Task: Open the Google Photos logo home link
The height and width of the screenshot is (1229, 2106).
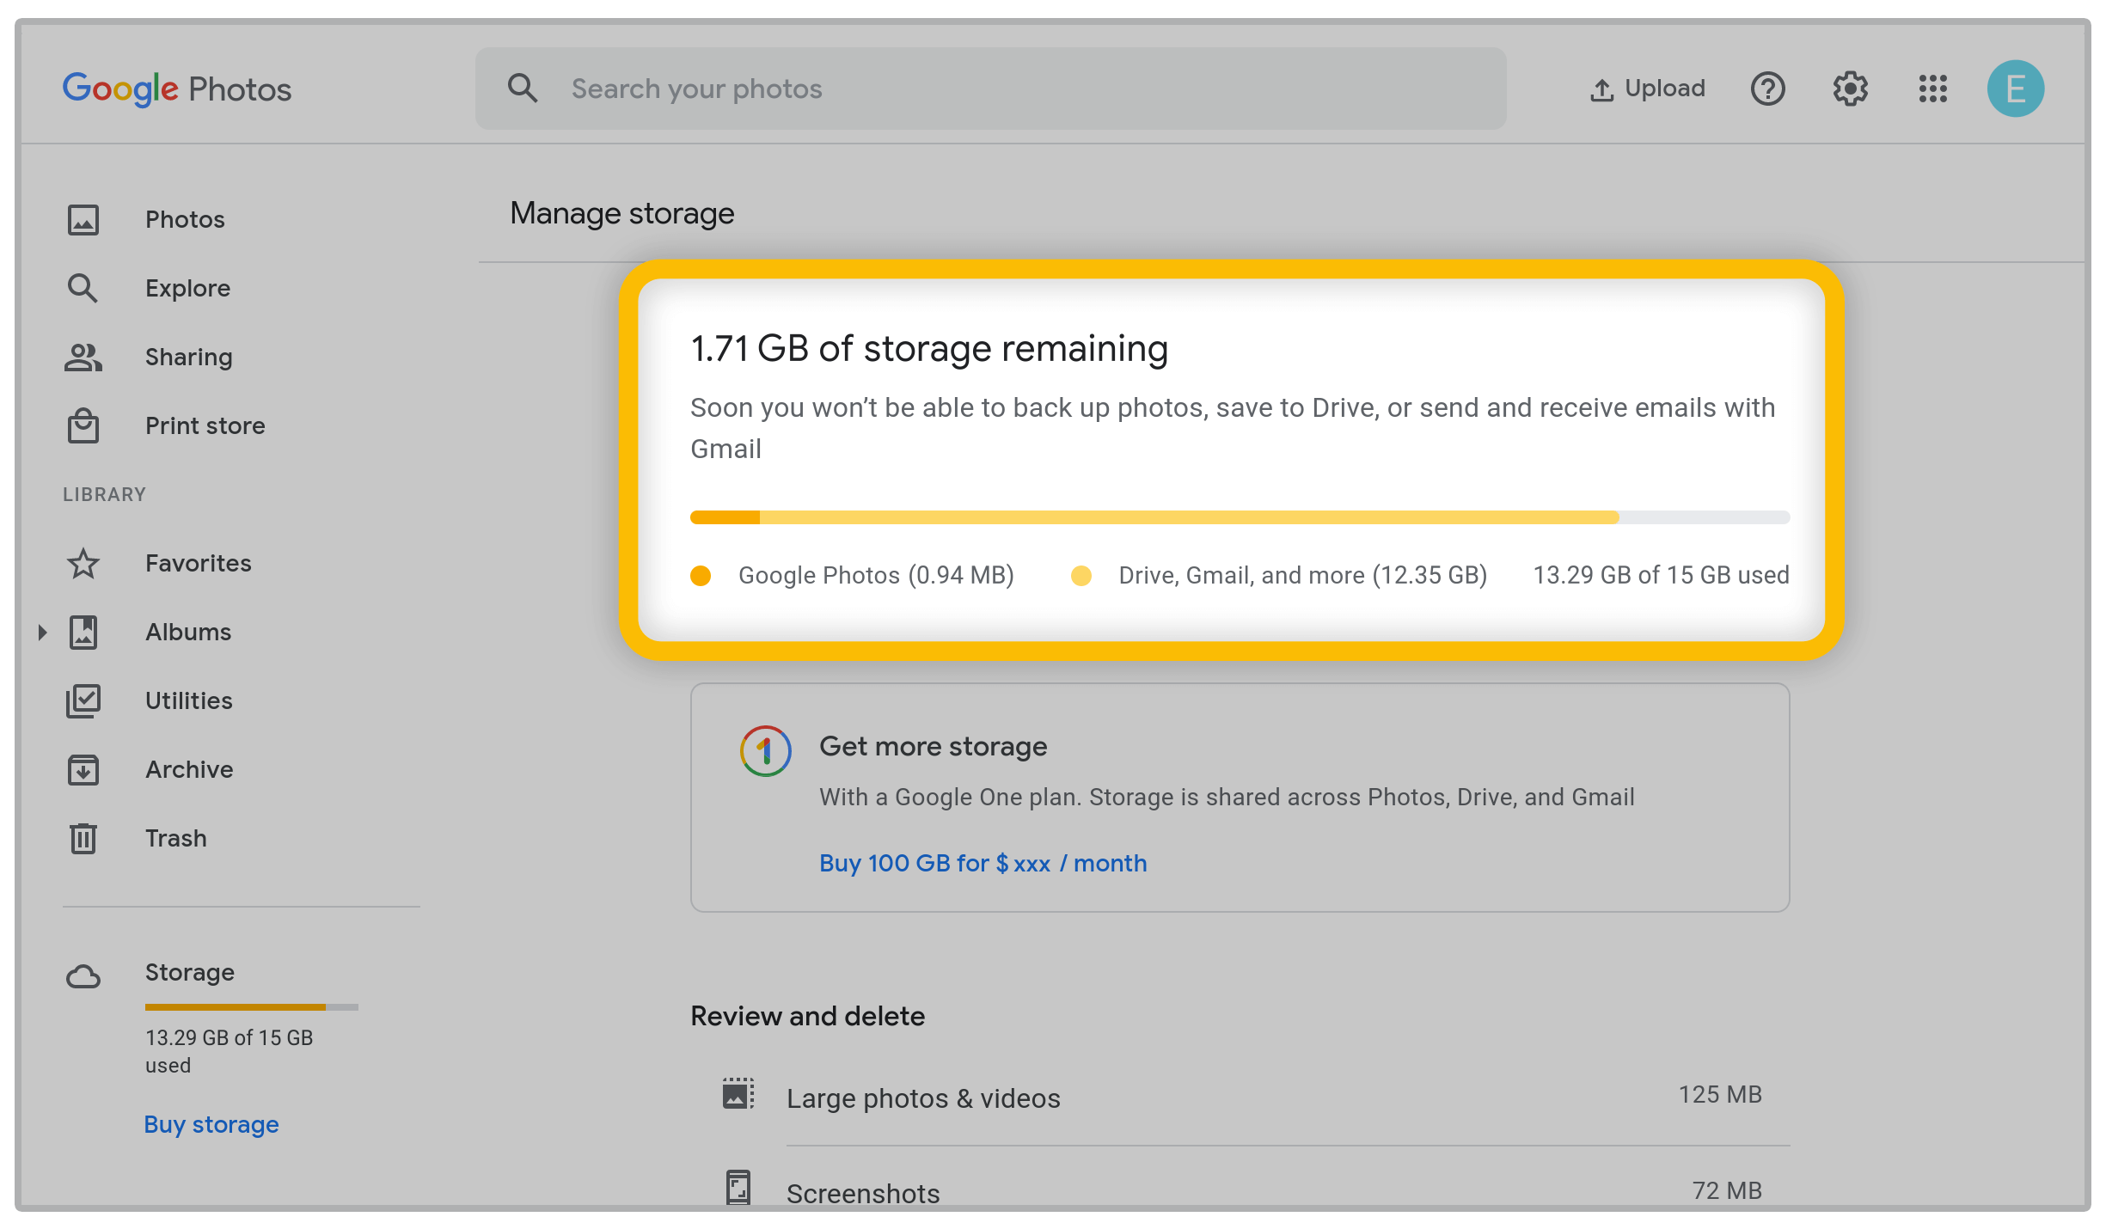Action: [x=177, y=89]
